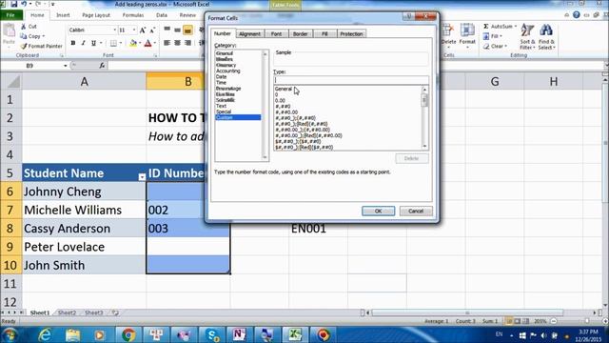Click the Undo arrow icon

[x=24, y=4]
